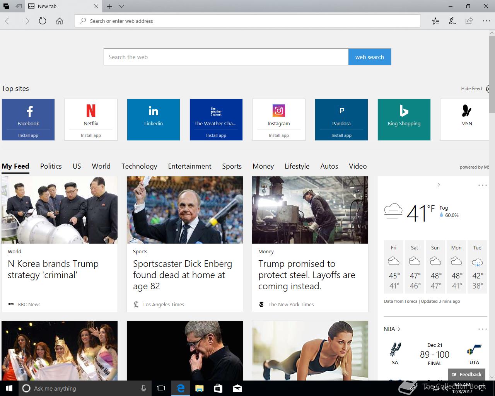This screenshot has height=396, width=495.
Task: Close the New tab tab
Action: [x=96, y=6]
